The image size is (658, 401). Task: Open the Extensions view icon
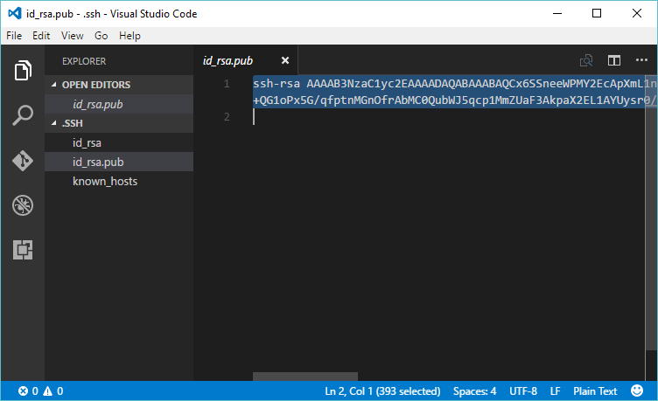23,250
